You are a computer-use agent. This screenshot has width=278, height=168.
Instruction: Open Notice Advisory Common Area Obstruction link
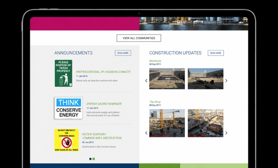click(x=102, y=136)
